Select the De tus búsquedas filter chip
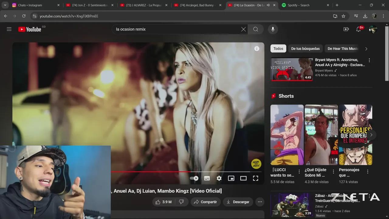389x219 pixels. 305,48
